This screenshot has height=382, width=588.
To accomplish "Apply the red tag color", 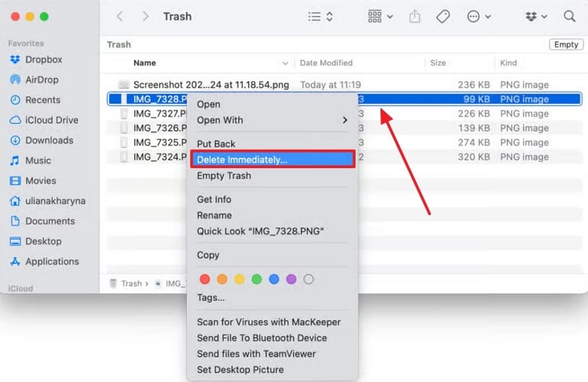I will 205,279.
